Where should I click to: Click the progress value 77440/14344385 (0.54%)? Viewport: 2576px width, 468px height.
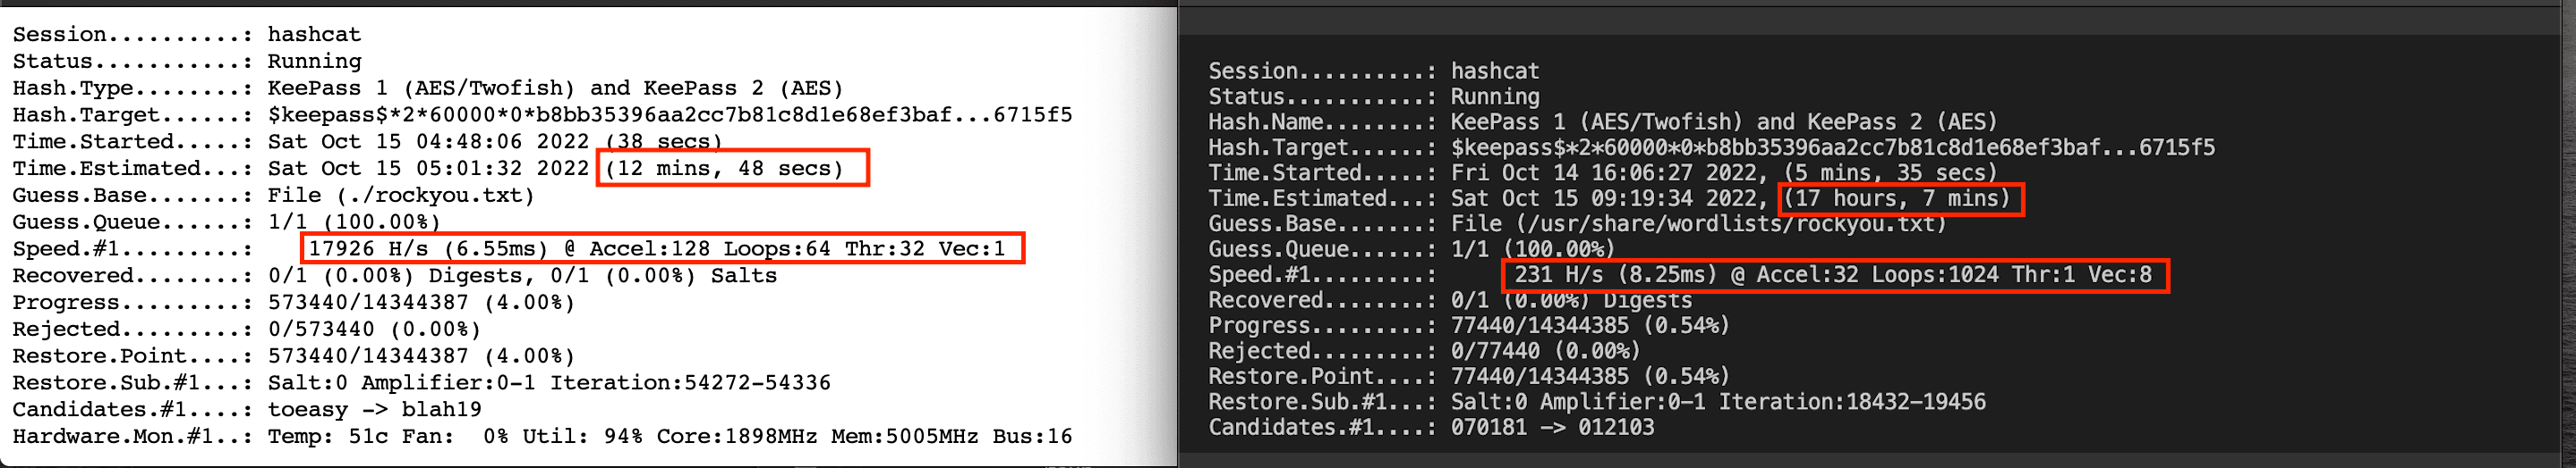(x=1590, y=325)
